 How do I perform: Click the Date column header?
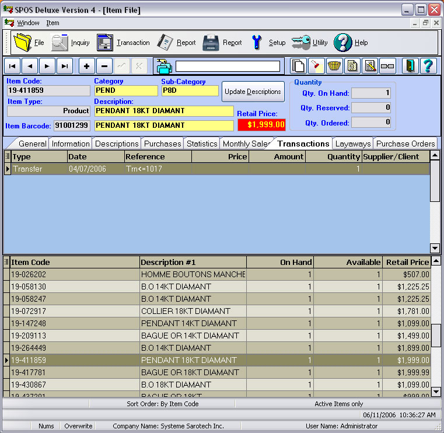coord(96,156)
